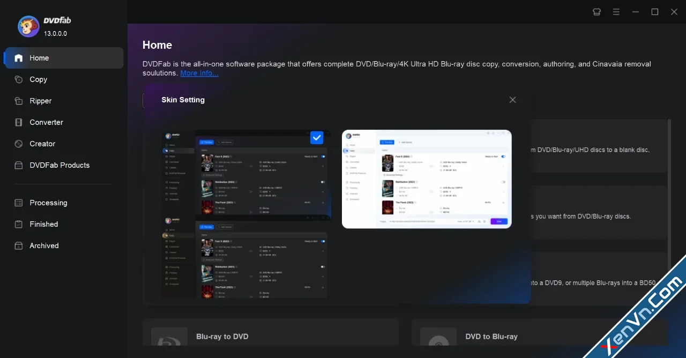The image size is (686, 358).
Task: Click the Home page heading
Action: pyautogui.click(x=157, y=45)
